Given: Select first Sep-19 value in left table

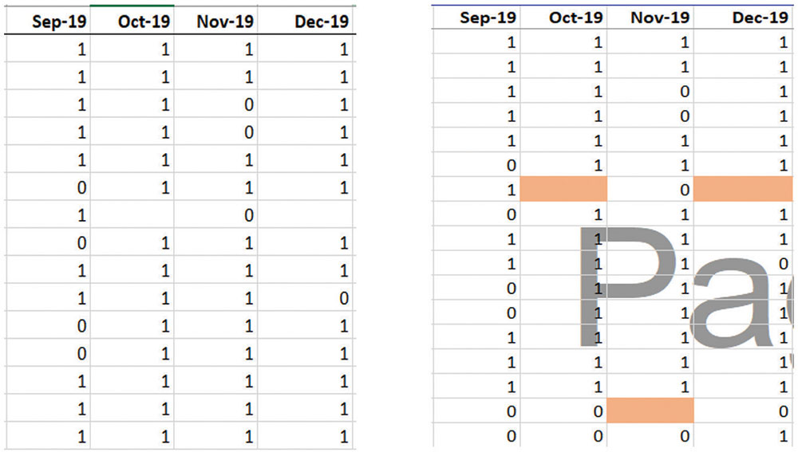Looking at the screenshot, I should point(83,49).
